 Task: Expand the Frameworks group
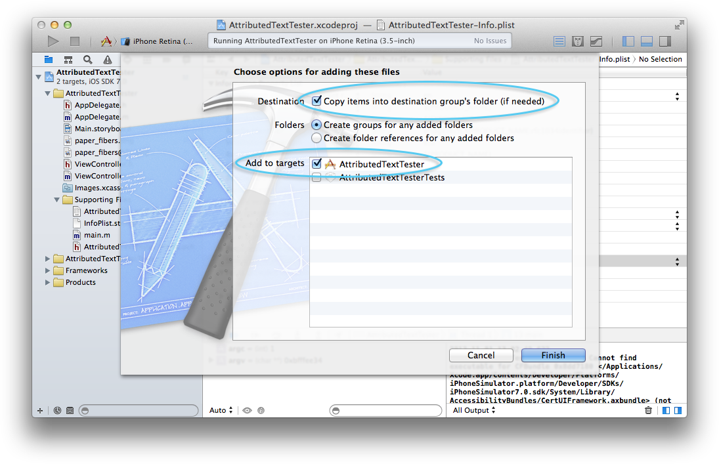click(x=47, y=270)
